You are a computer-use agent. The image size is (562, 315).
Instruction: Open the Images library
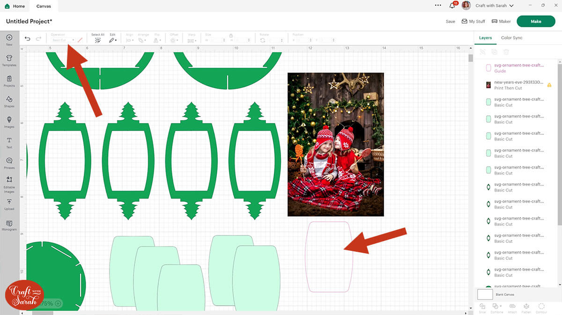tap(9, 122)
